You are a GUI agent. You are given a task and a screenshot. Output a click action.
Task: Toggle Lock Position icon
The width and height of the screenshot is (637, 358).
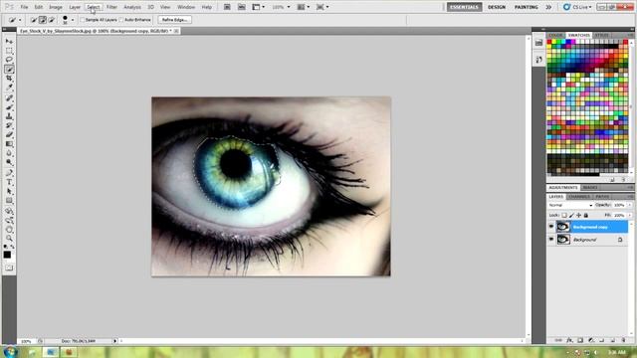coord(578,215)
